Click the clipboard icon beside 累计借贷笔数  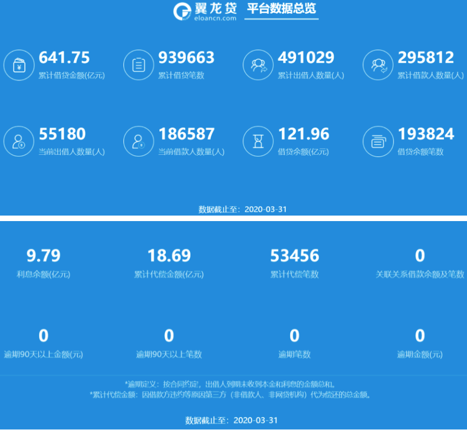pyautogui.click(x=138, y=65)
